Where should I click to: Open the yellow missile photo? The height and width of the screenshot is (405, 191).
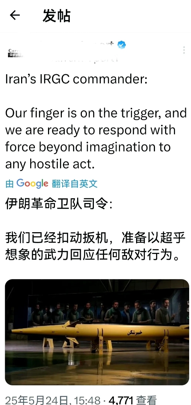click(97, 332)
